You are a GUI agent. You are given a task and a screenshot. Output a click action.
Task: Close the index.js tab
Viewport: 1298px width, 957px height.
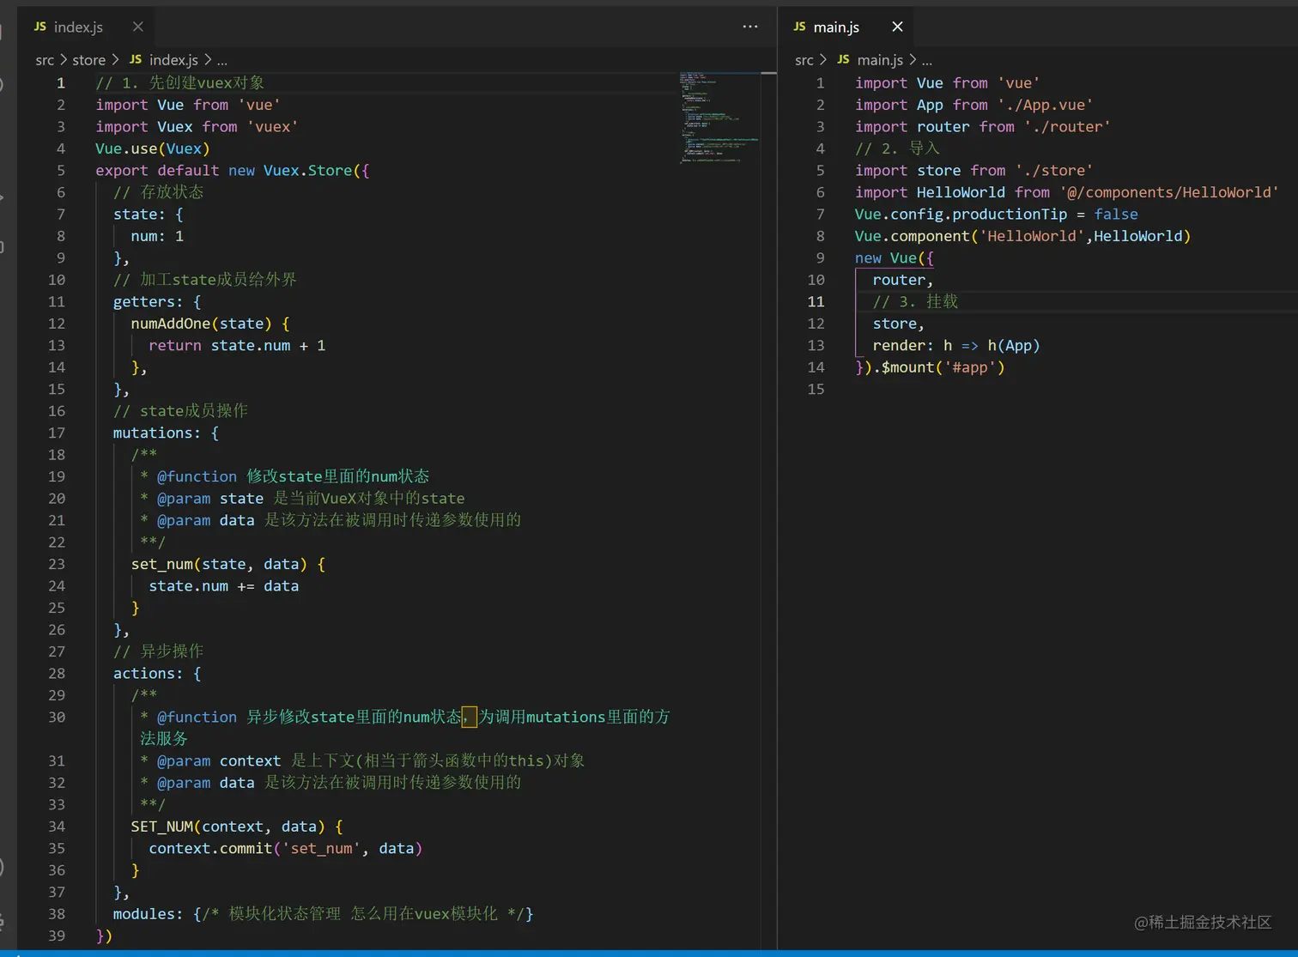(138, 27)
